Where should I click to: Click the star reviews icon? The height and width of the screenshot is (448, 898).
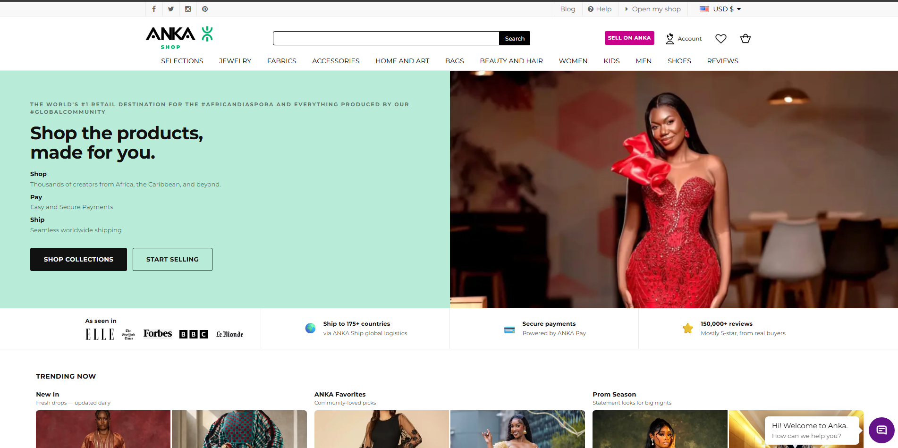[688, 328]
